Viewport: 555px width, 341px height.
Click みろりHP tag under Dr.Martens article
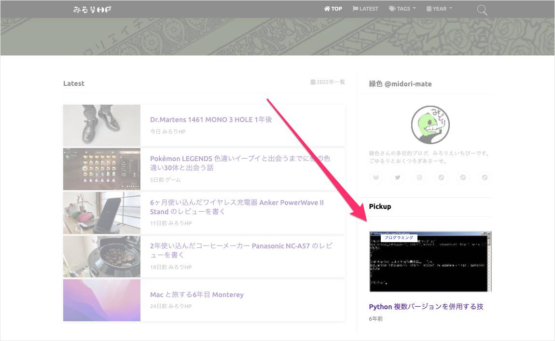click(x=174, y=132)
